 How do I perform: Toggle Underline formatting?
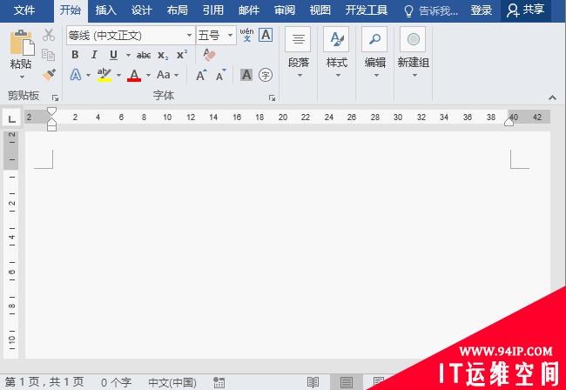[113, 55]
